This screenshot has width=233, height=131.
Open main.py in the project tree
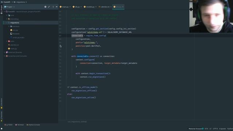tap(13, 48)
